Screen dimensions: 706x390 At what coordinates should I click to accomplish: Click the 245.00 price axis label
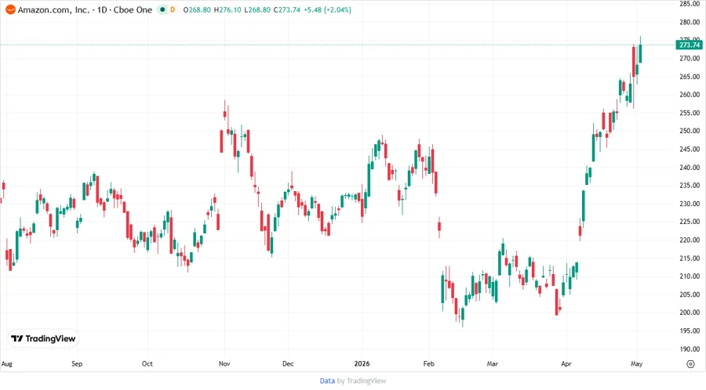click(x=690, y=149)
